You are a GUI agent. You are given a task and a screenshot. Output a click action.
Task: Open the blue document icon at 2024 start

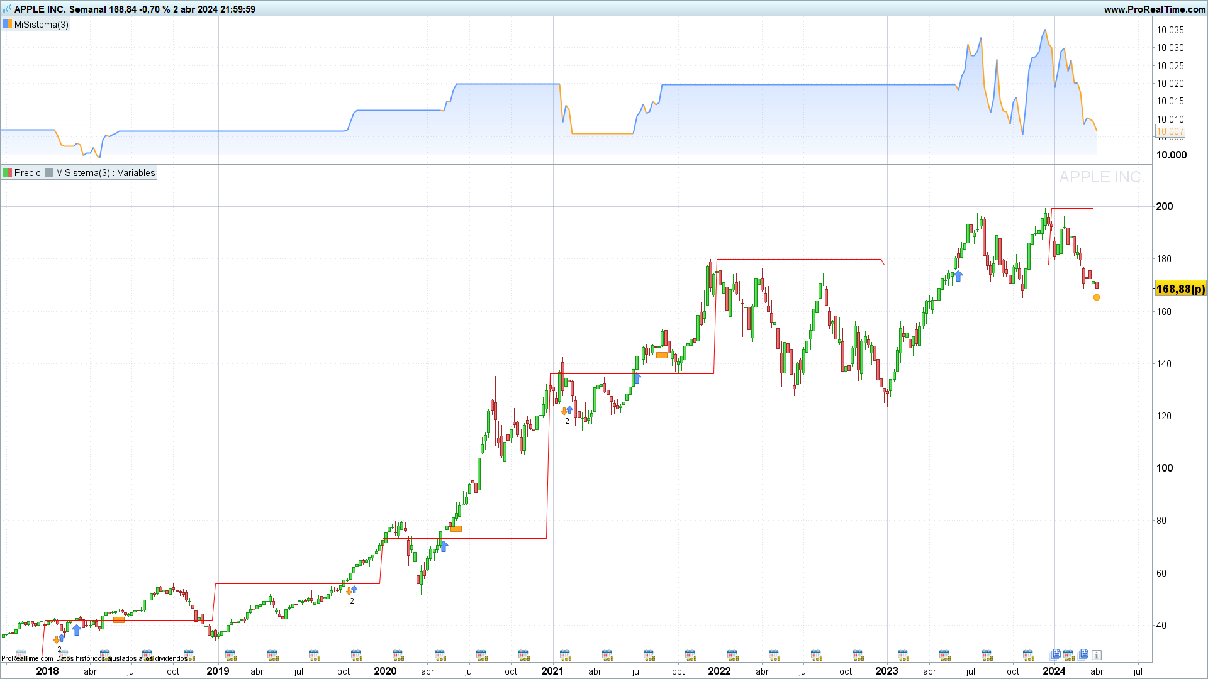(1056, 654)
